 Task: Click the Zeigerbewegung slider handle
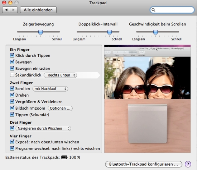tap(40, 32)
